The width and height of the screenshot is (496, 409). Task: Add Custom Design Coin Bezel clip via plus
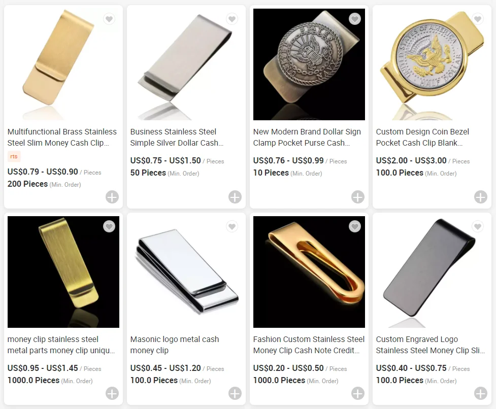[480, 197]
